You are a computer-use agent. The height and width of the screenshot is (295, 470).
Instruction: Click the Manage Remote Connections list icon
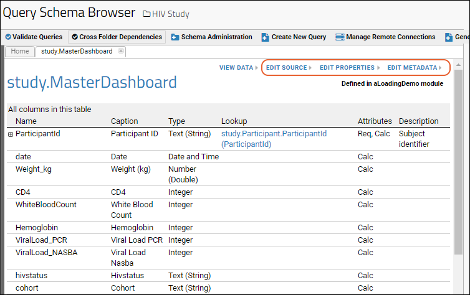pyautogui.click(x=340, y=37)
